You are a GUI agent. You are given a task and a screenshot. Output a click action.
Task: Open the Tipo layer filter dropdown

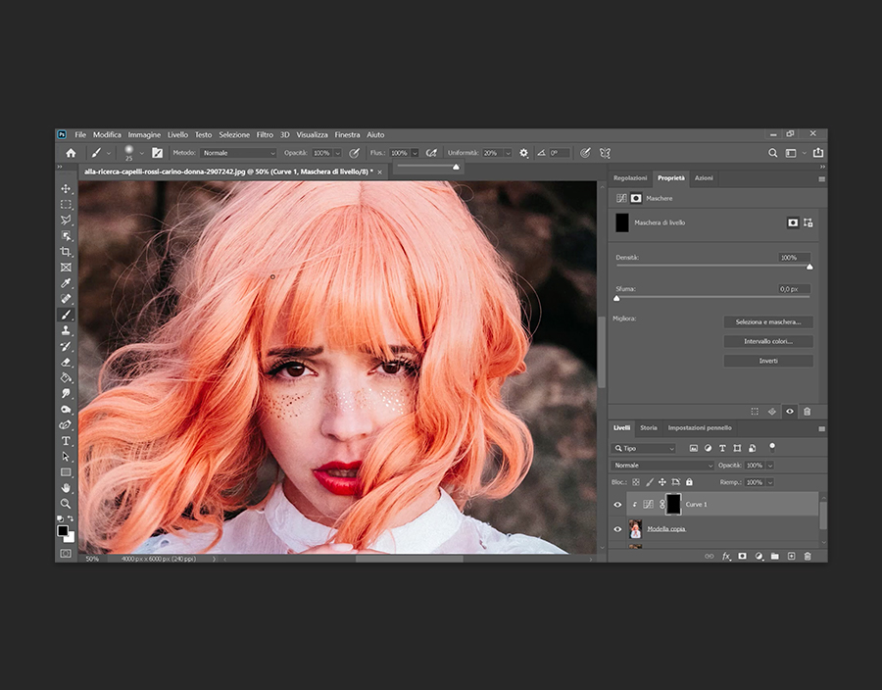[645, 448]
